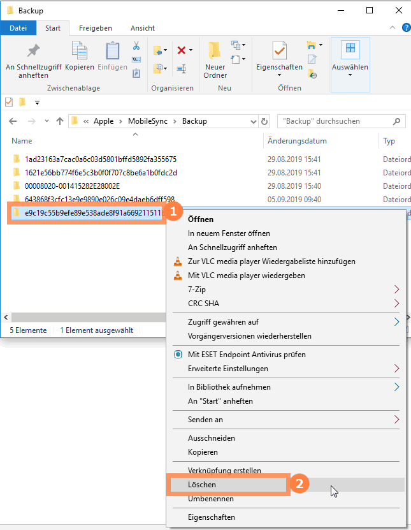Open the address bar history dropdown arrow
This screenshot has height=530, width=411.
(253, 121)
